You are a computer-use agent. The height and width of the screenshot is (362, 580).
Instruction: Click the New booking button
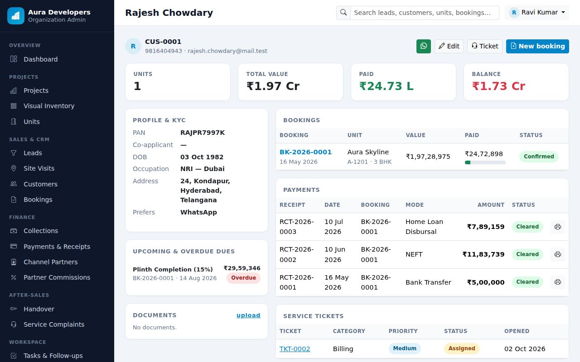pyautogui.click(x=537, y=46)
